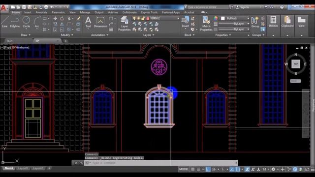This screenshot has width=315, height=177.
Task: Click the Save icon in quick access toolbar
Action: [24, 7]
